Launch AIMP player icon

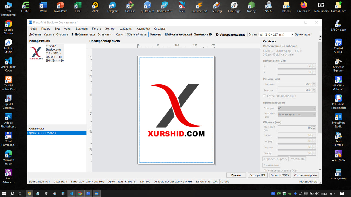point(95,7)
